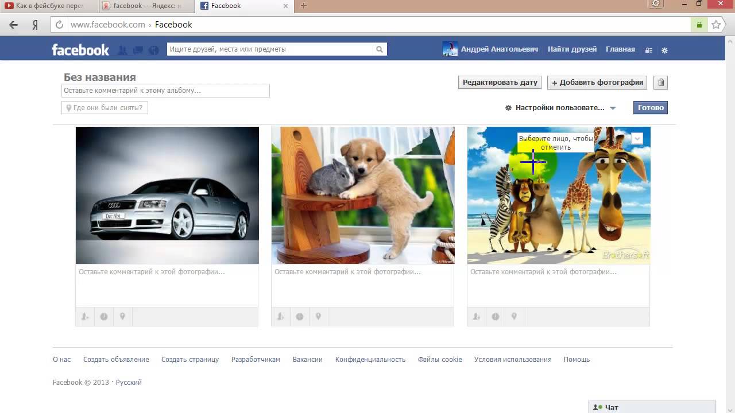
Task: Open privacy shortcuts lock icon
Action: point(649,50)
